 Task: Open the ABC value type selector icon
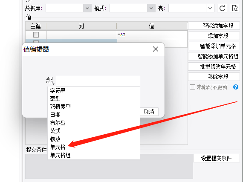pos(50,81)
